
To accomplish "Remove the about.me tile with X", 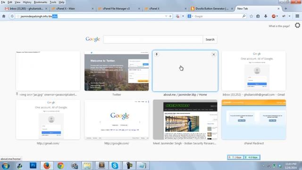I will 214,55.
